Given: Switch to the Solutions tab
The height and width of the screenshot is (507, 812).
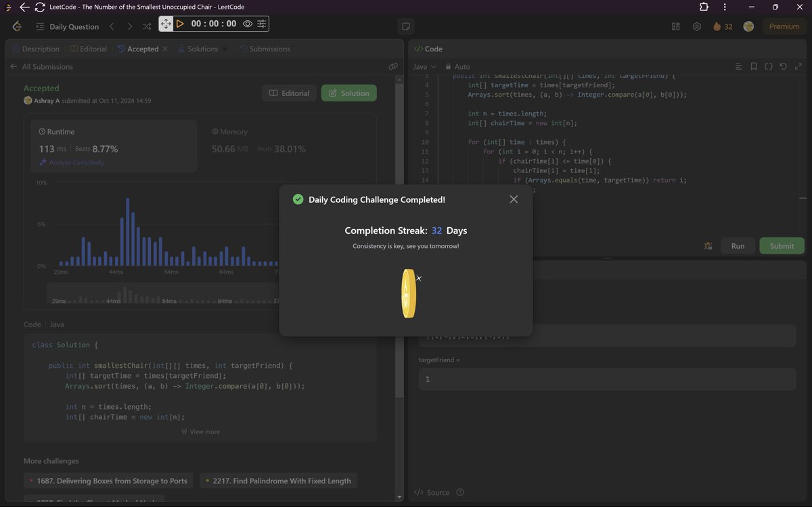Looking at the screenshot, I should [x=198, y=49].
